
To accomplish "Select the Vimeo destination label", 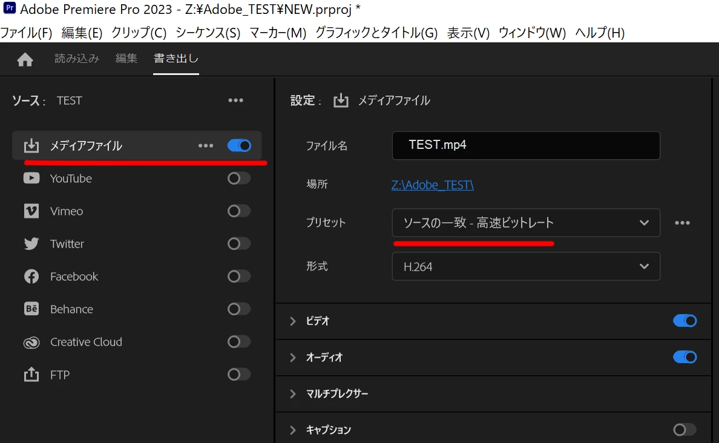I will tap(67, 211).
